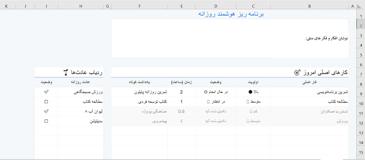365x160 pixels.
Task: Click the target emoji beside کارهای اصلی امروز
Action: (x=297, y=72)
